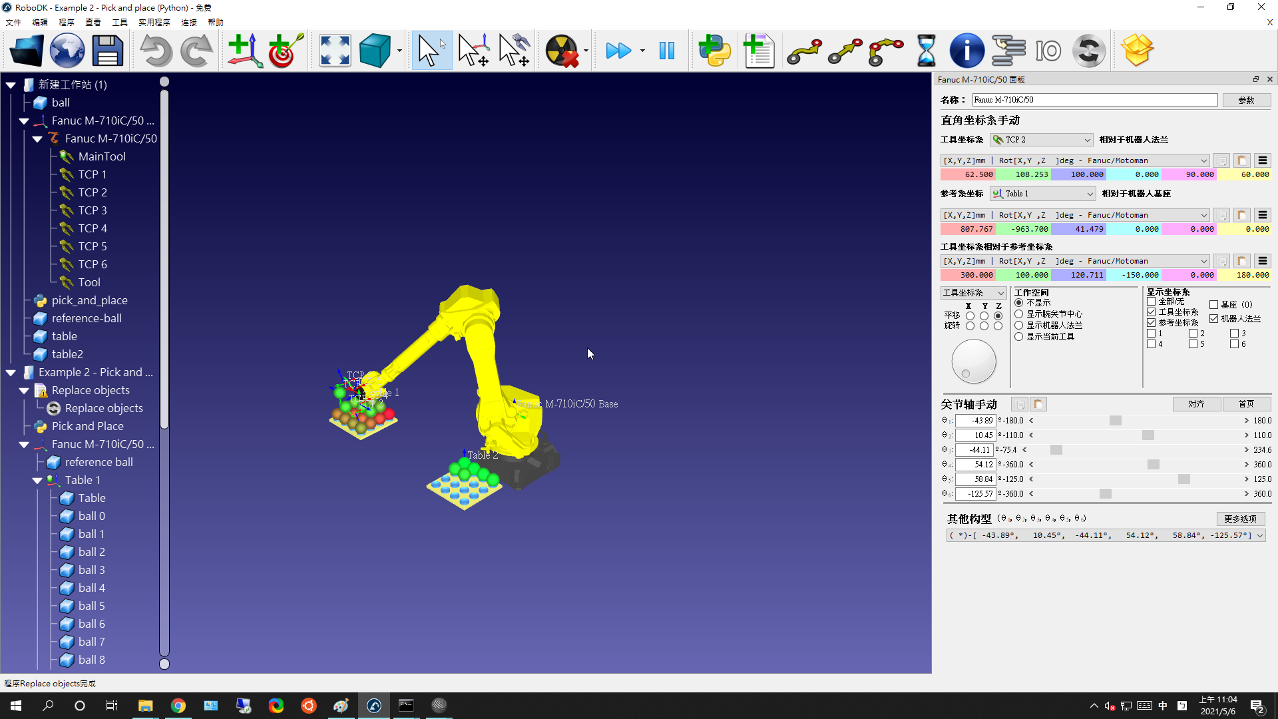Open the 程序 menu
Screen dimensions: 1278x719
[x=67, y=22]
